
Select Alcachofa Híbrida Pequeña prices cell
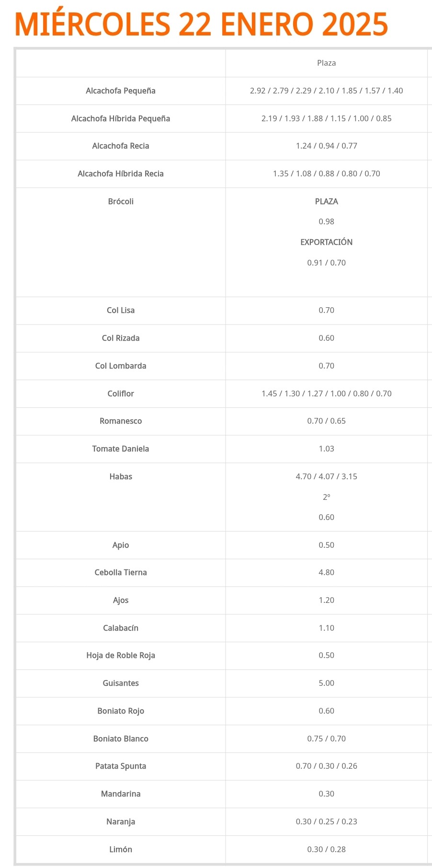tap(326, 118)
